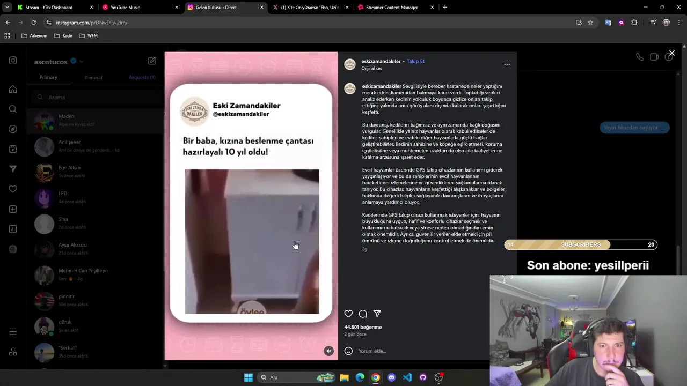Like the post with the heart icon
The width and height of the screenshot is (687, 386).
tap(348, 314)
